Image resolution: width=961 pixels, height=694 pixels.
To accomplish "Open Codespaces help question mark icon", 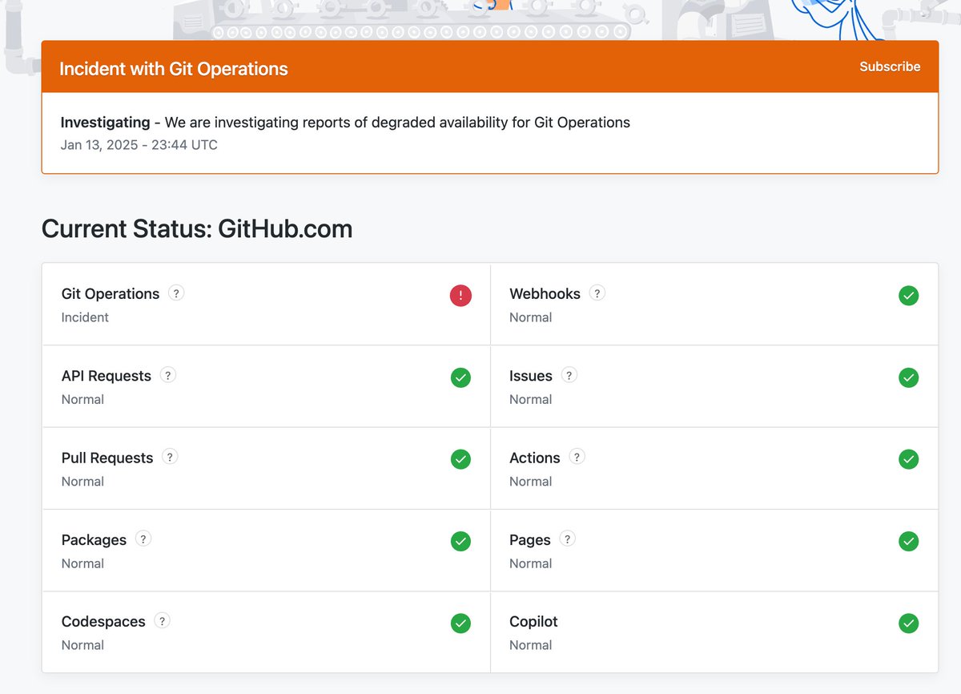I will (163, 621).
